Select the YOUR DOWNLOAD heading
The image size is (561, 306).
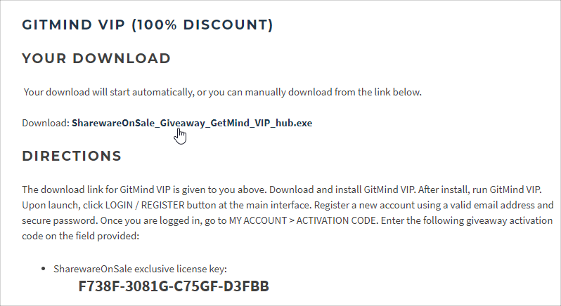click(x=96, y=58)
